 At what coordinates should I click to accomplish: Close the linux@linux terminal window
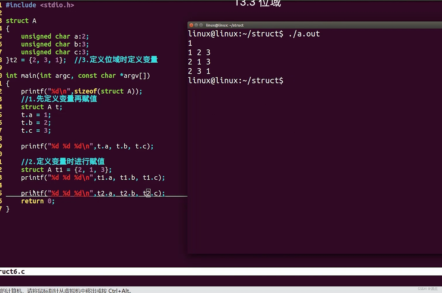(191, 25)
